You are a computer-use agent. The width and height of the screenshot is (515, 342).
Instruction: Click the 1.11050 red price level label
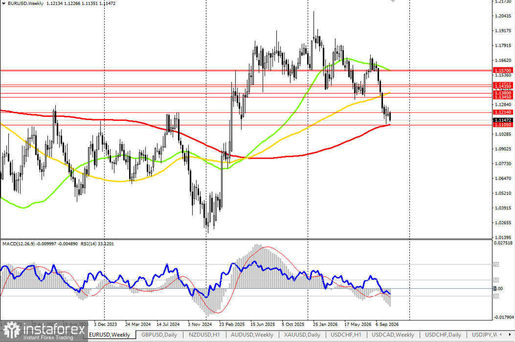(503, 125)
